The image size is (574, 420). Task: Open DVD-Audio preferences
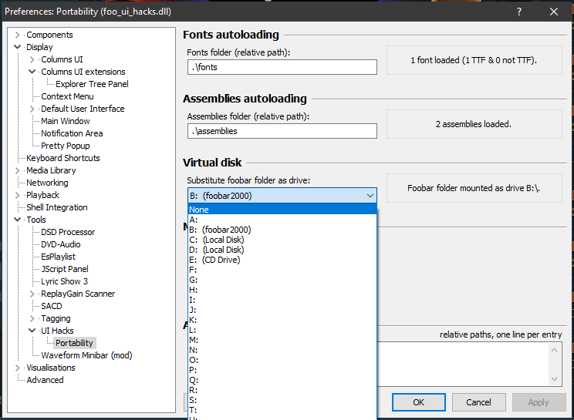point(61,244)
